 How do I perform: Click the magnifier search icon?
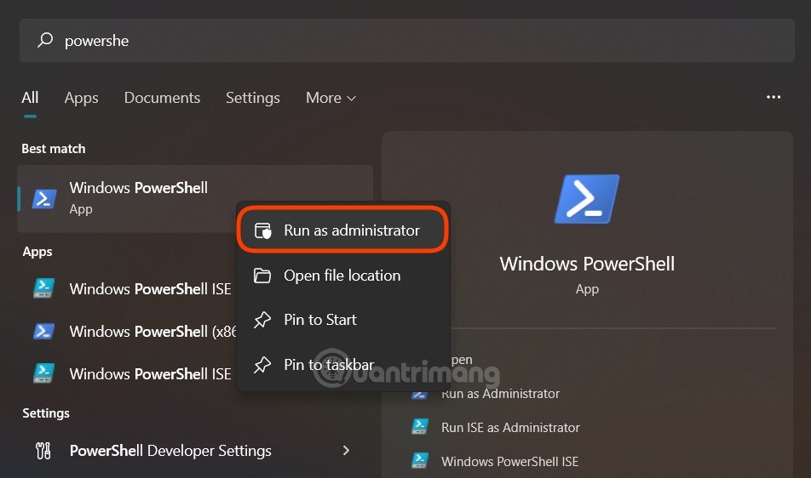pyautogui.click(x=46, y=40)
